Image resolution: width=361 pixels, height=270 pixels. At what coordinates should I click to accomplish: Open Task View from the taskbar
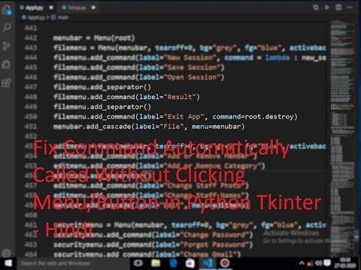pos(138,263)
